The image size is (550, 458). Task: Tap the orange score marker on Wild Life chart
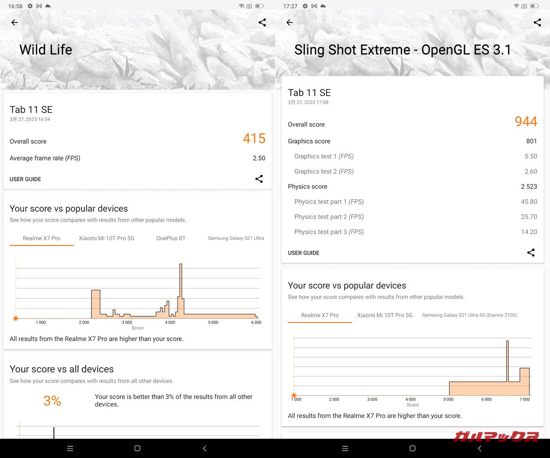coord(15,318)
